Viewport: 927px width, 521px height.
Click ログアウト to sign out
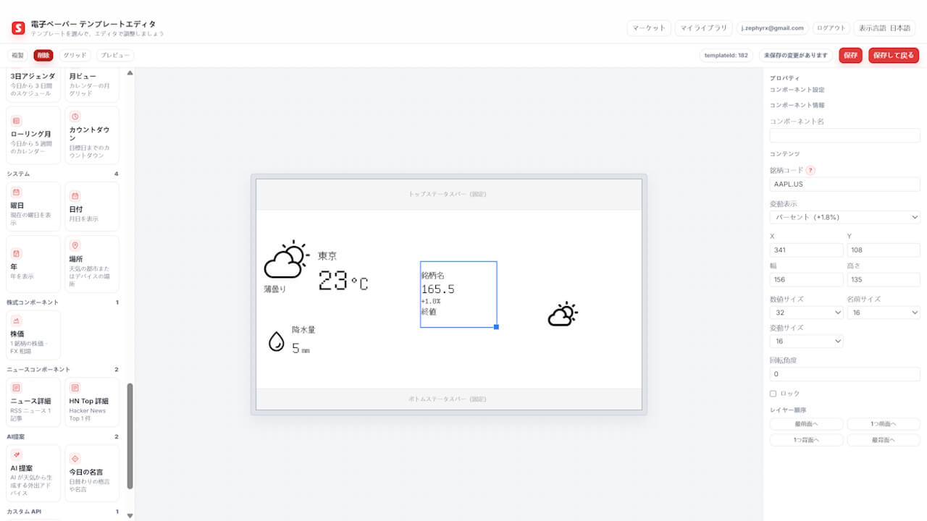click(831, 28)
